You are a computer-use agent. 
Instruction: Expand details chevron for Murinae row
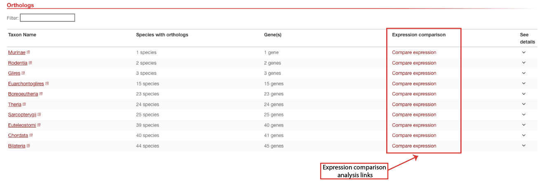click(524, 52)
